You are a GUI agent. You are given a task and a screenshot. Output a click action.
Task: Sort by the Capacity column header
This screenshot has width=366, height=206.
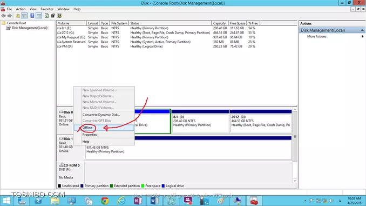219,23
